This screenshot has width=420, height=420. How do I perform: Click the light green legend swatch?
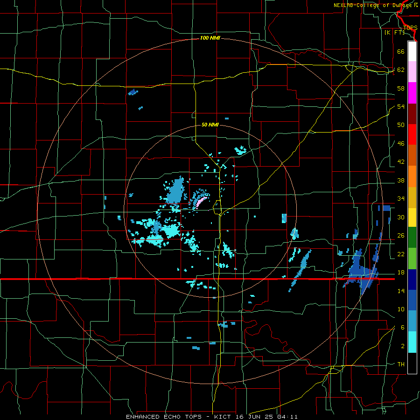click(x=412, y=259)
